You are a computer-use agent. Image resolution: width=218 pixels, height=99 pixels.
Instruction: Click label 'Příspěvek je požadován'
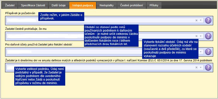20,13
